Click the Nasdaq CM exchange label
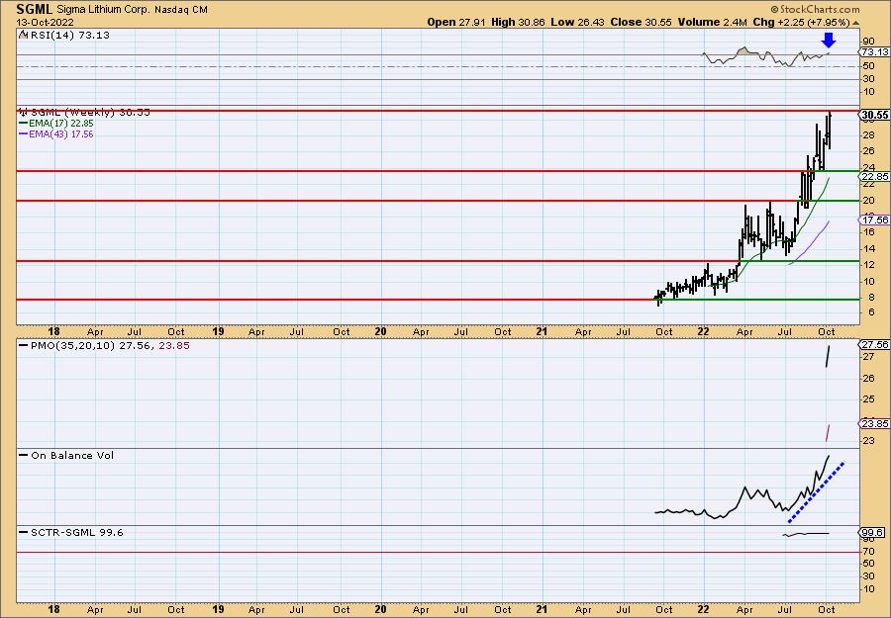 tap(181, 10)
